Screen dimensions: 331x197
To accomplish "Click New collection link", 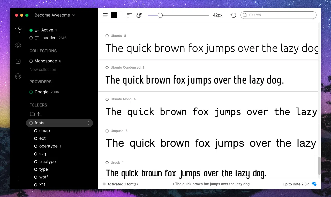I will [43, 69].
